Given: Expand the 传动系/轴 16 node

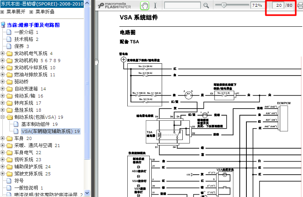Looking at the screenshot, I should [x=2, y=96].
